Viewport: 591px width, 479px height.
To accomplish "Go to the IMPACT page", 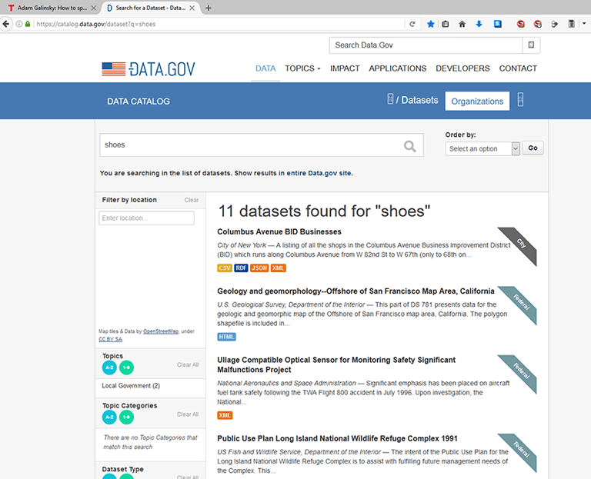I will tap(345, 68).
